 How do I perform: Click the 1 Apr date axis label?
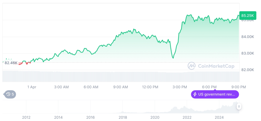point(32,87)
